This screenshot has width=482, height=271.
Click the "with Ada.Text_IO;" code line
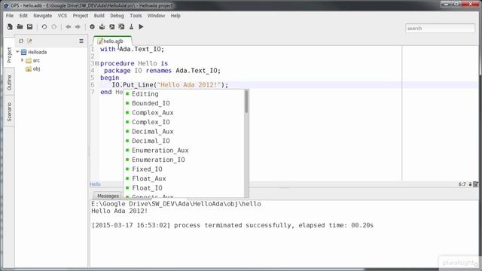pyautogui.click(x=133, y=49)
